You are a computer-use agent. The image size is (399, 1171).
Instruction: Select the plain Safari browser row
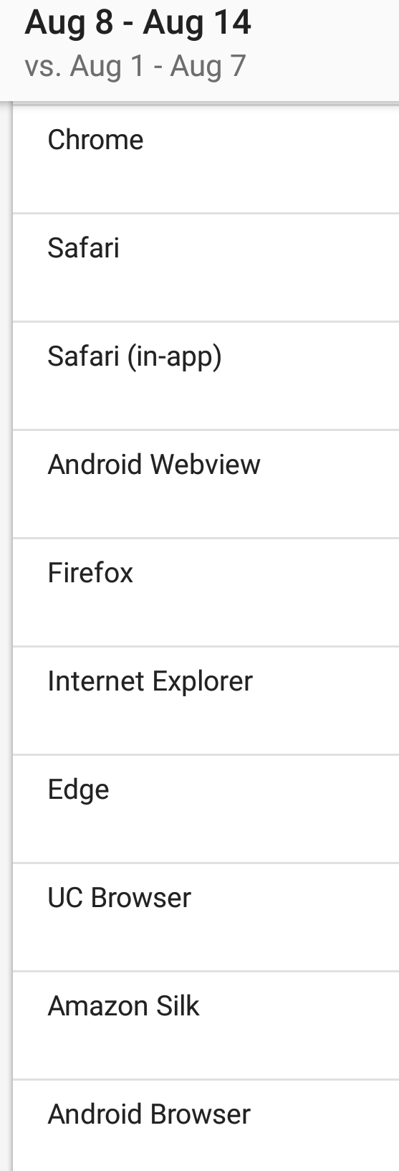coord(206,267)
